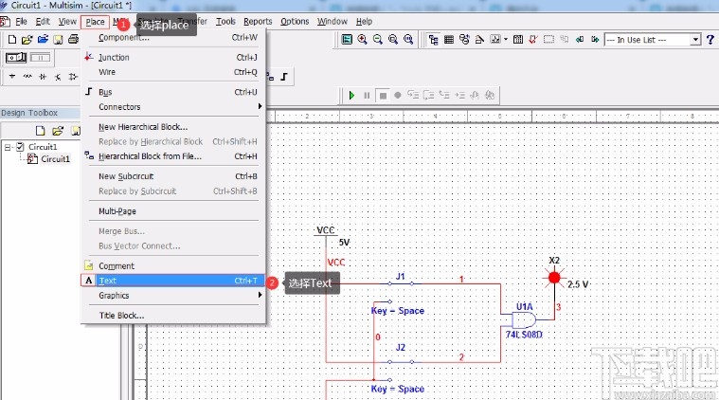Start simulation with the green Run button
The image size is (719, 400).
click(351, 96)
